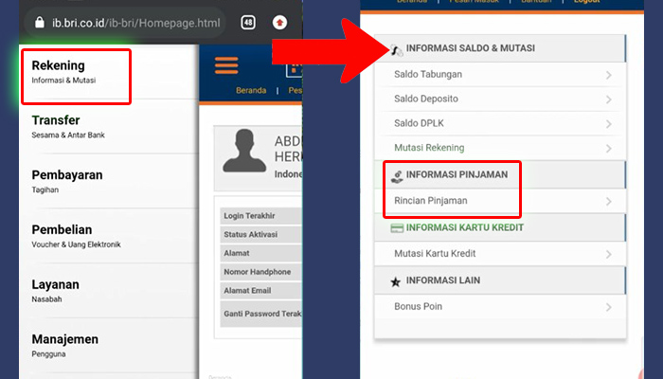This screenshot has width=663, height=379.
Task: Open the tab switcher showing 48
Action: pyautogui.click(x=248, y=23)
